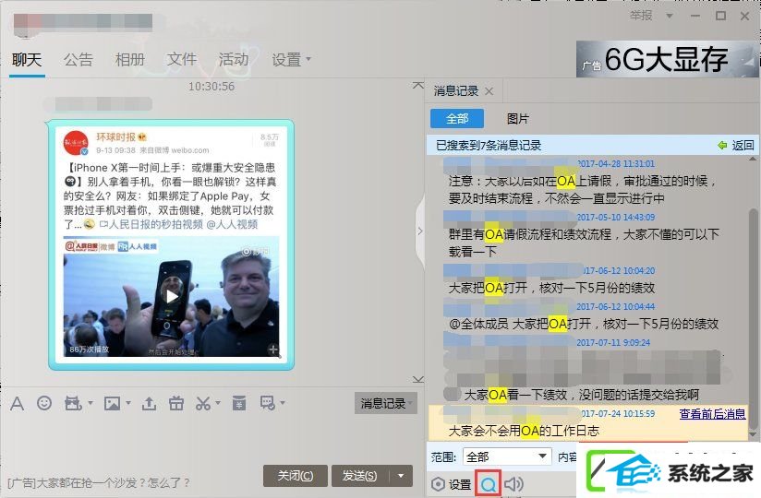This screenshot has width=761, height=498.
Task: Click the GIF sticker icon in the toolbar
Action: (73, 403)
